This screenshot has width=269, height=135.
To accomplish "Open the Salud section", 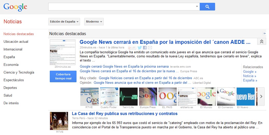I will point(8,96).
